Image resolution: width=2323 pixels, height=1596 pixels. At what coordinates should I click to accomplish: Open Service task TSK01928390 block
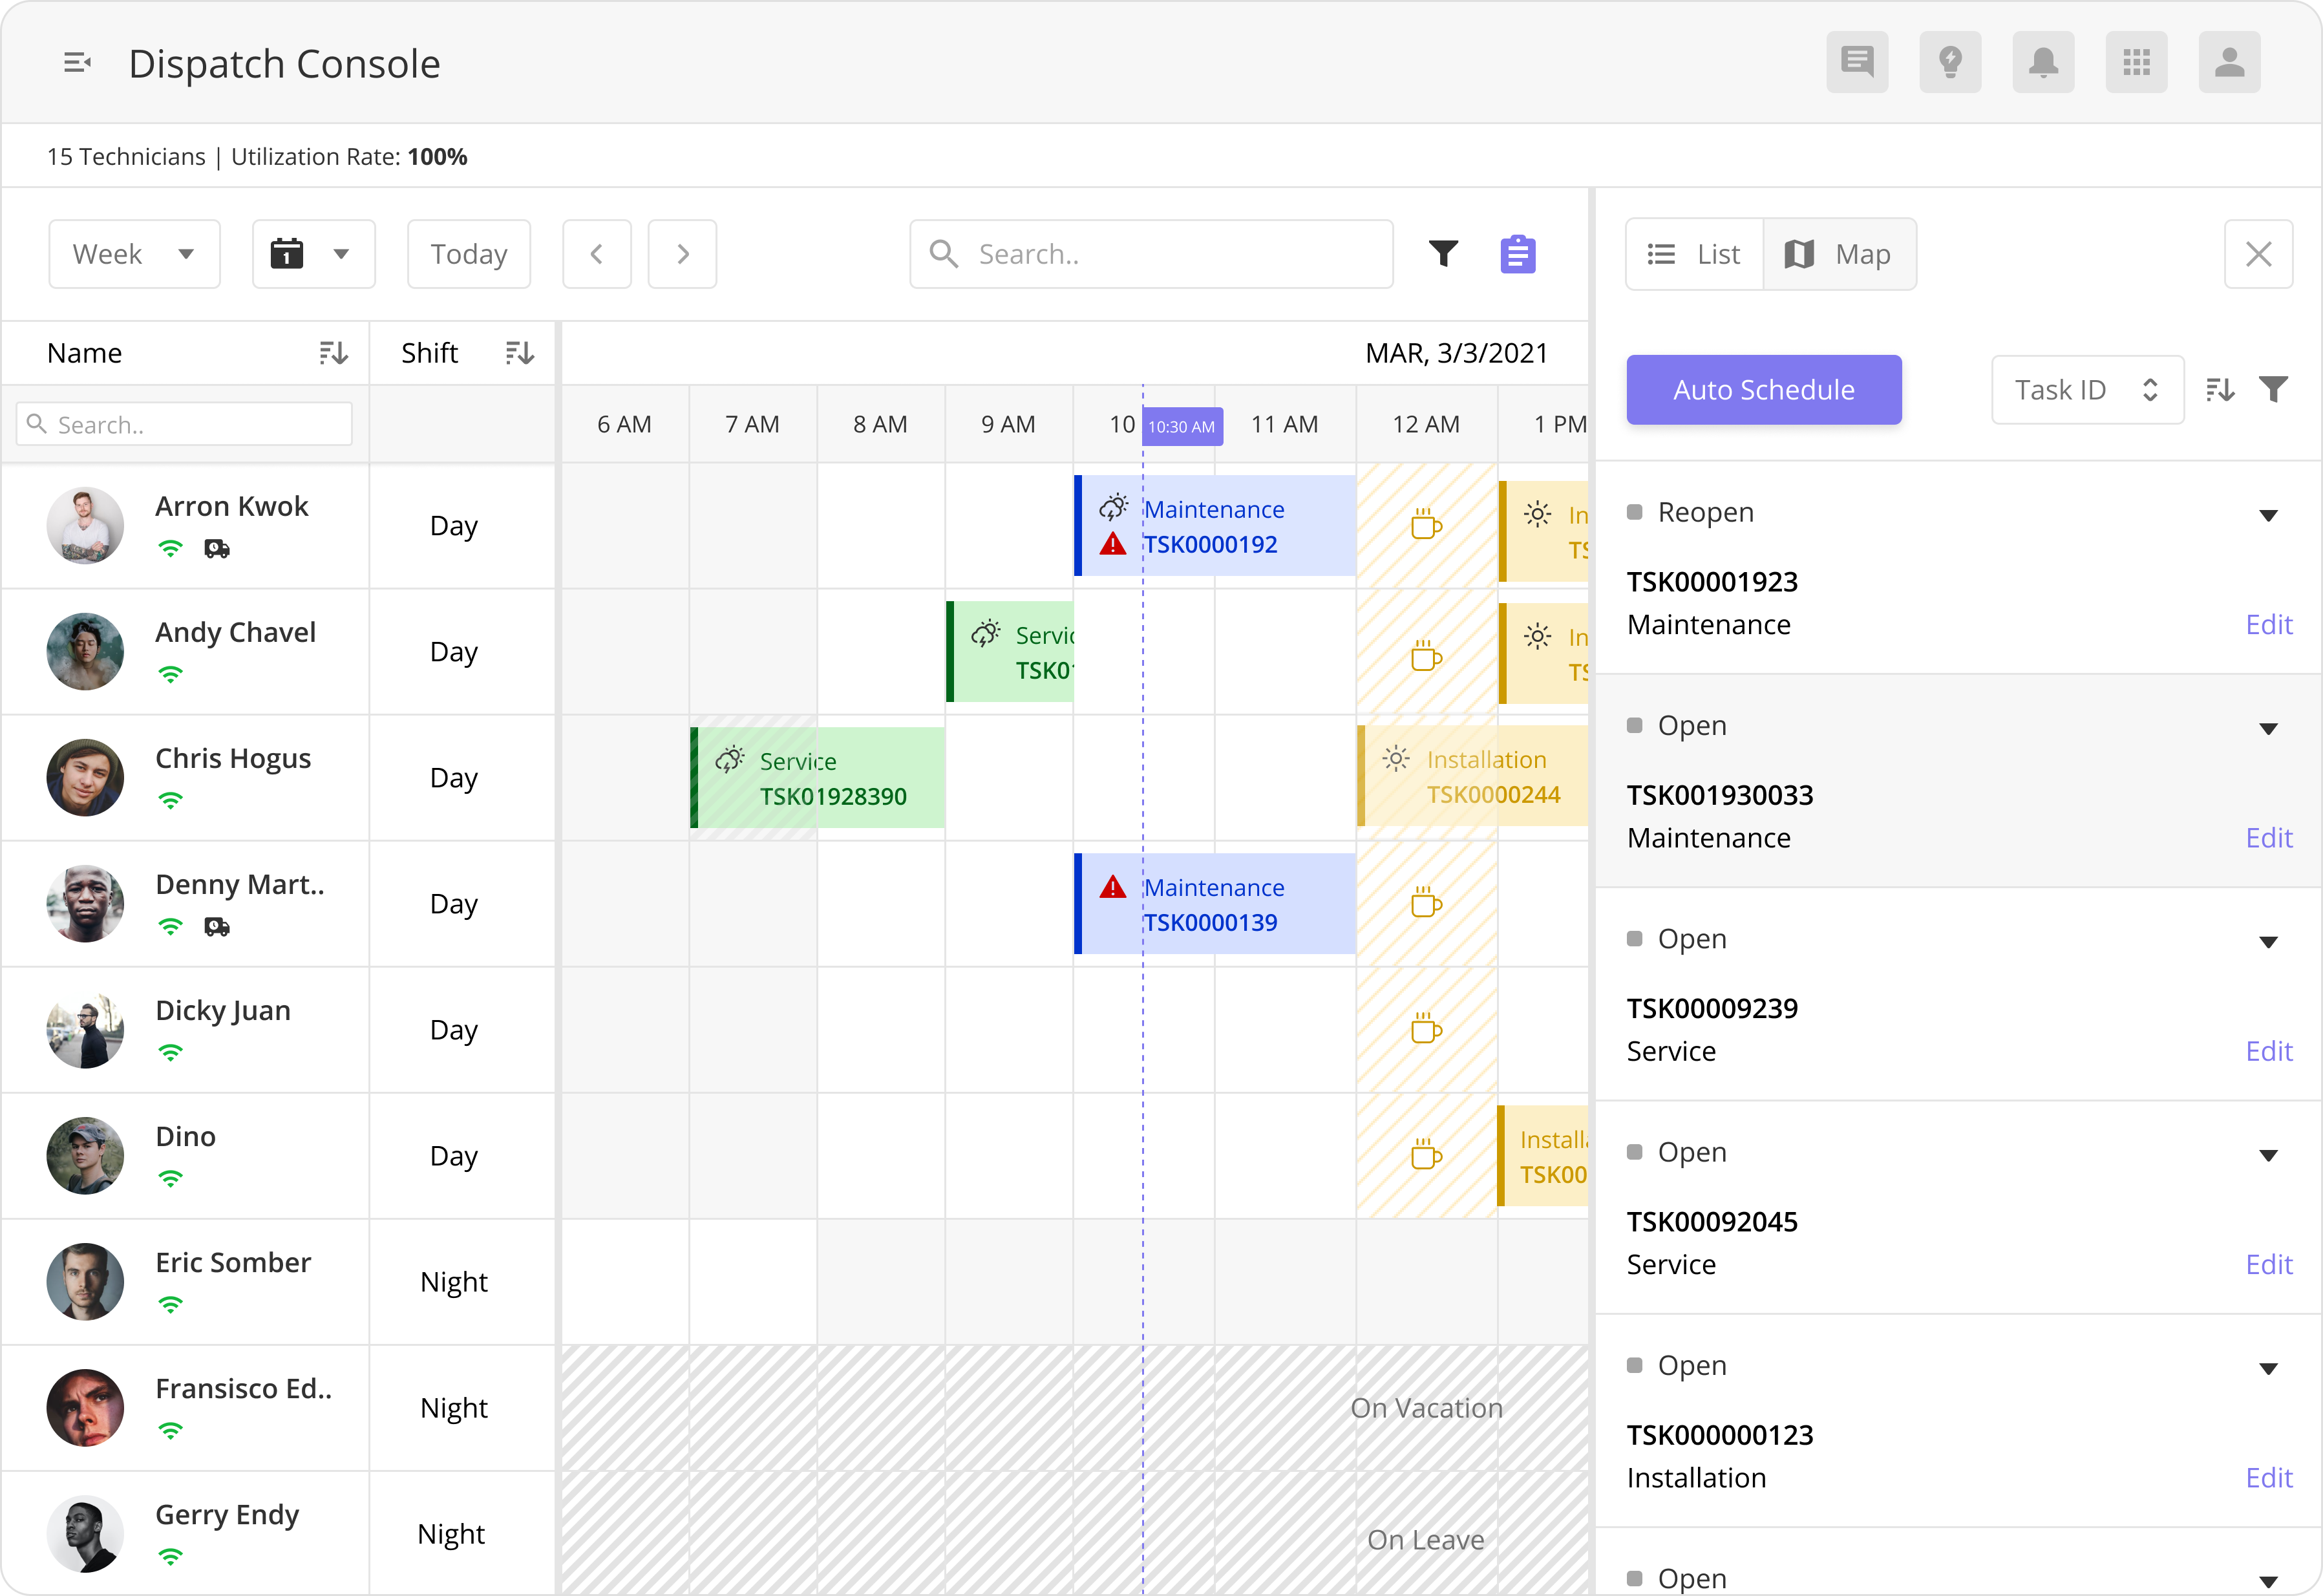817,778
